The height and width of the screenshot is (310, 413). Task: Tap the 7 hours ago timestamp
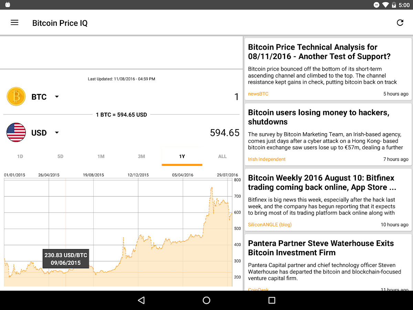(x=396, y=159)
